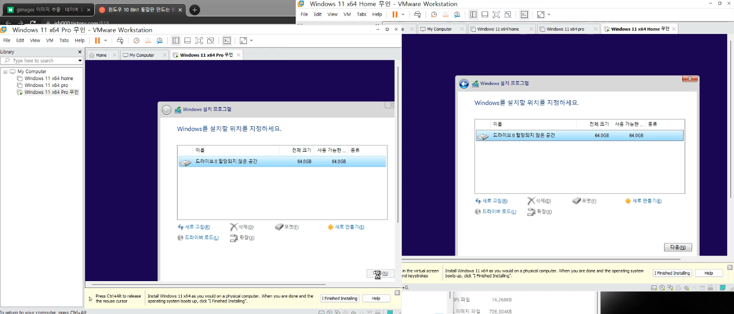
Task: Open a new browser tab
Action: tap(194, 10)
